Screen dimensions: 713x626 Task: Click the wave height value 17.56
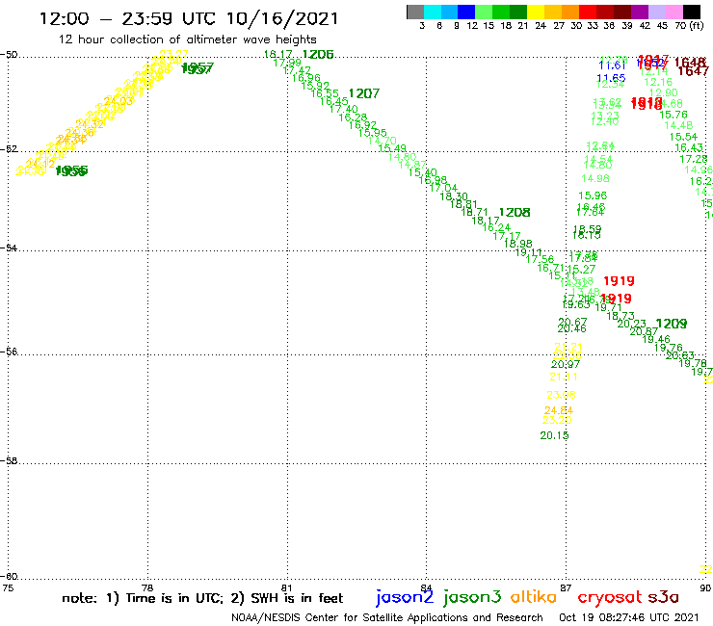[x=540, y=259]
